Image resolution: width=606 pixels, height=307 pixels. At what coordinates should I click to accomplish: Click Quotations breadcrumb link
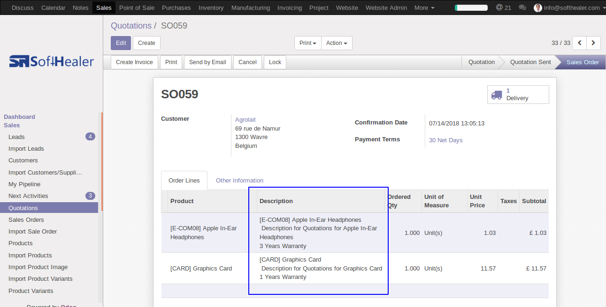pyautogui.click(x=131, y=26)
